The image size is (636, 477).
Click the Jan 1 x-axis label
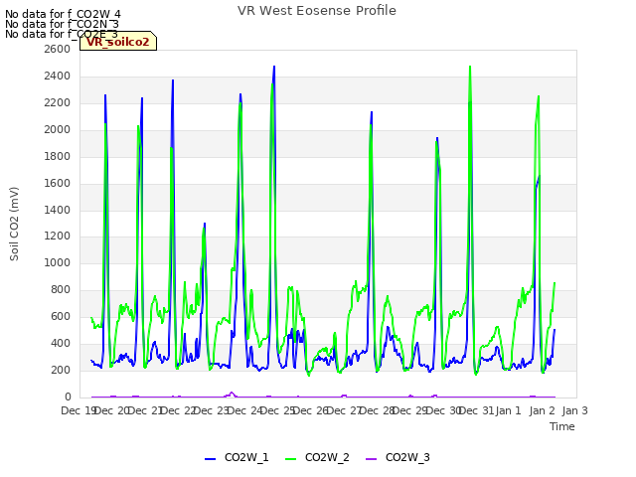pyautogui.click(x=508, y=410)
